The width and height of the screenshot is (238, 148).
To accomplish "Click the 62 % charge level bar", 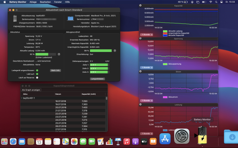I will point(46,54).
